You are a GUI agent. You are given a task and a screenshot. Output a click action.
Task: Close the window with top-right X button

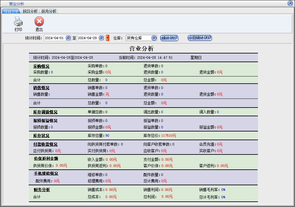click(x=290, y=3)
